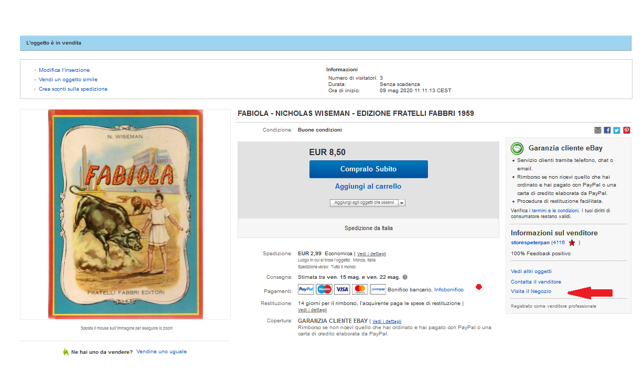Open Modifica l'inserzione link
Screen dimensions: 643x370
[x=64, y=70]
